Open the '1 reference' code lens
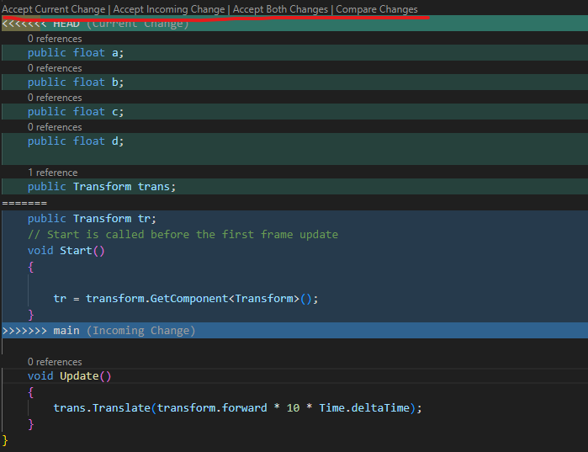Screen dimensions: 588x452 coord(52,173)
